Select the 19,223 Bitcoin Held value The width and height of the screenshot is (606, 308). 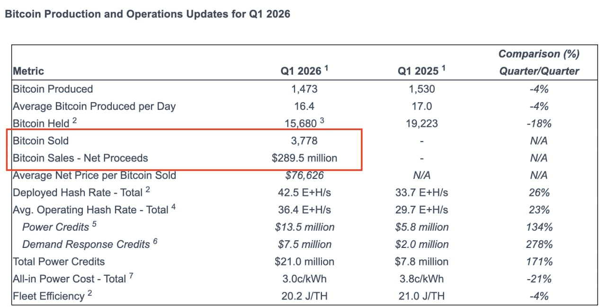(x=421, y=123)
